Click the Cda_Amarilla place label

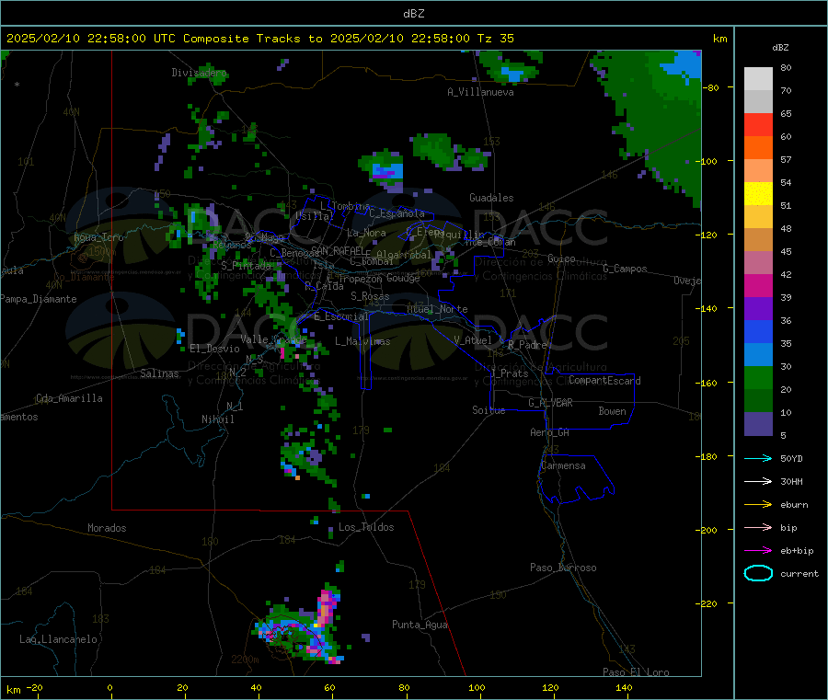(69, 398)
